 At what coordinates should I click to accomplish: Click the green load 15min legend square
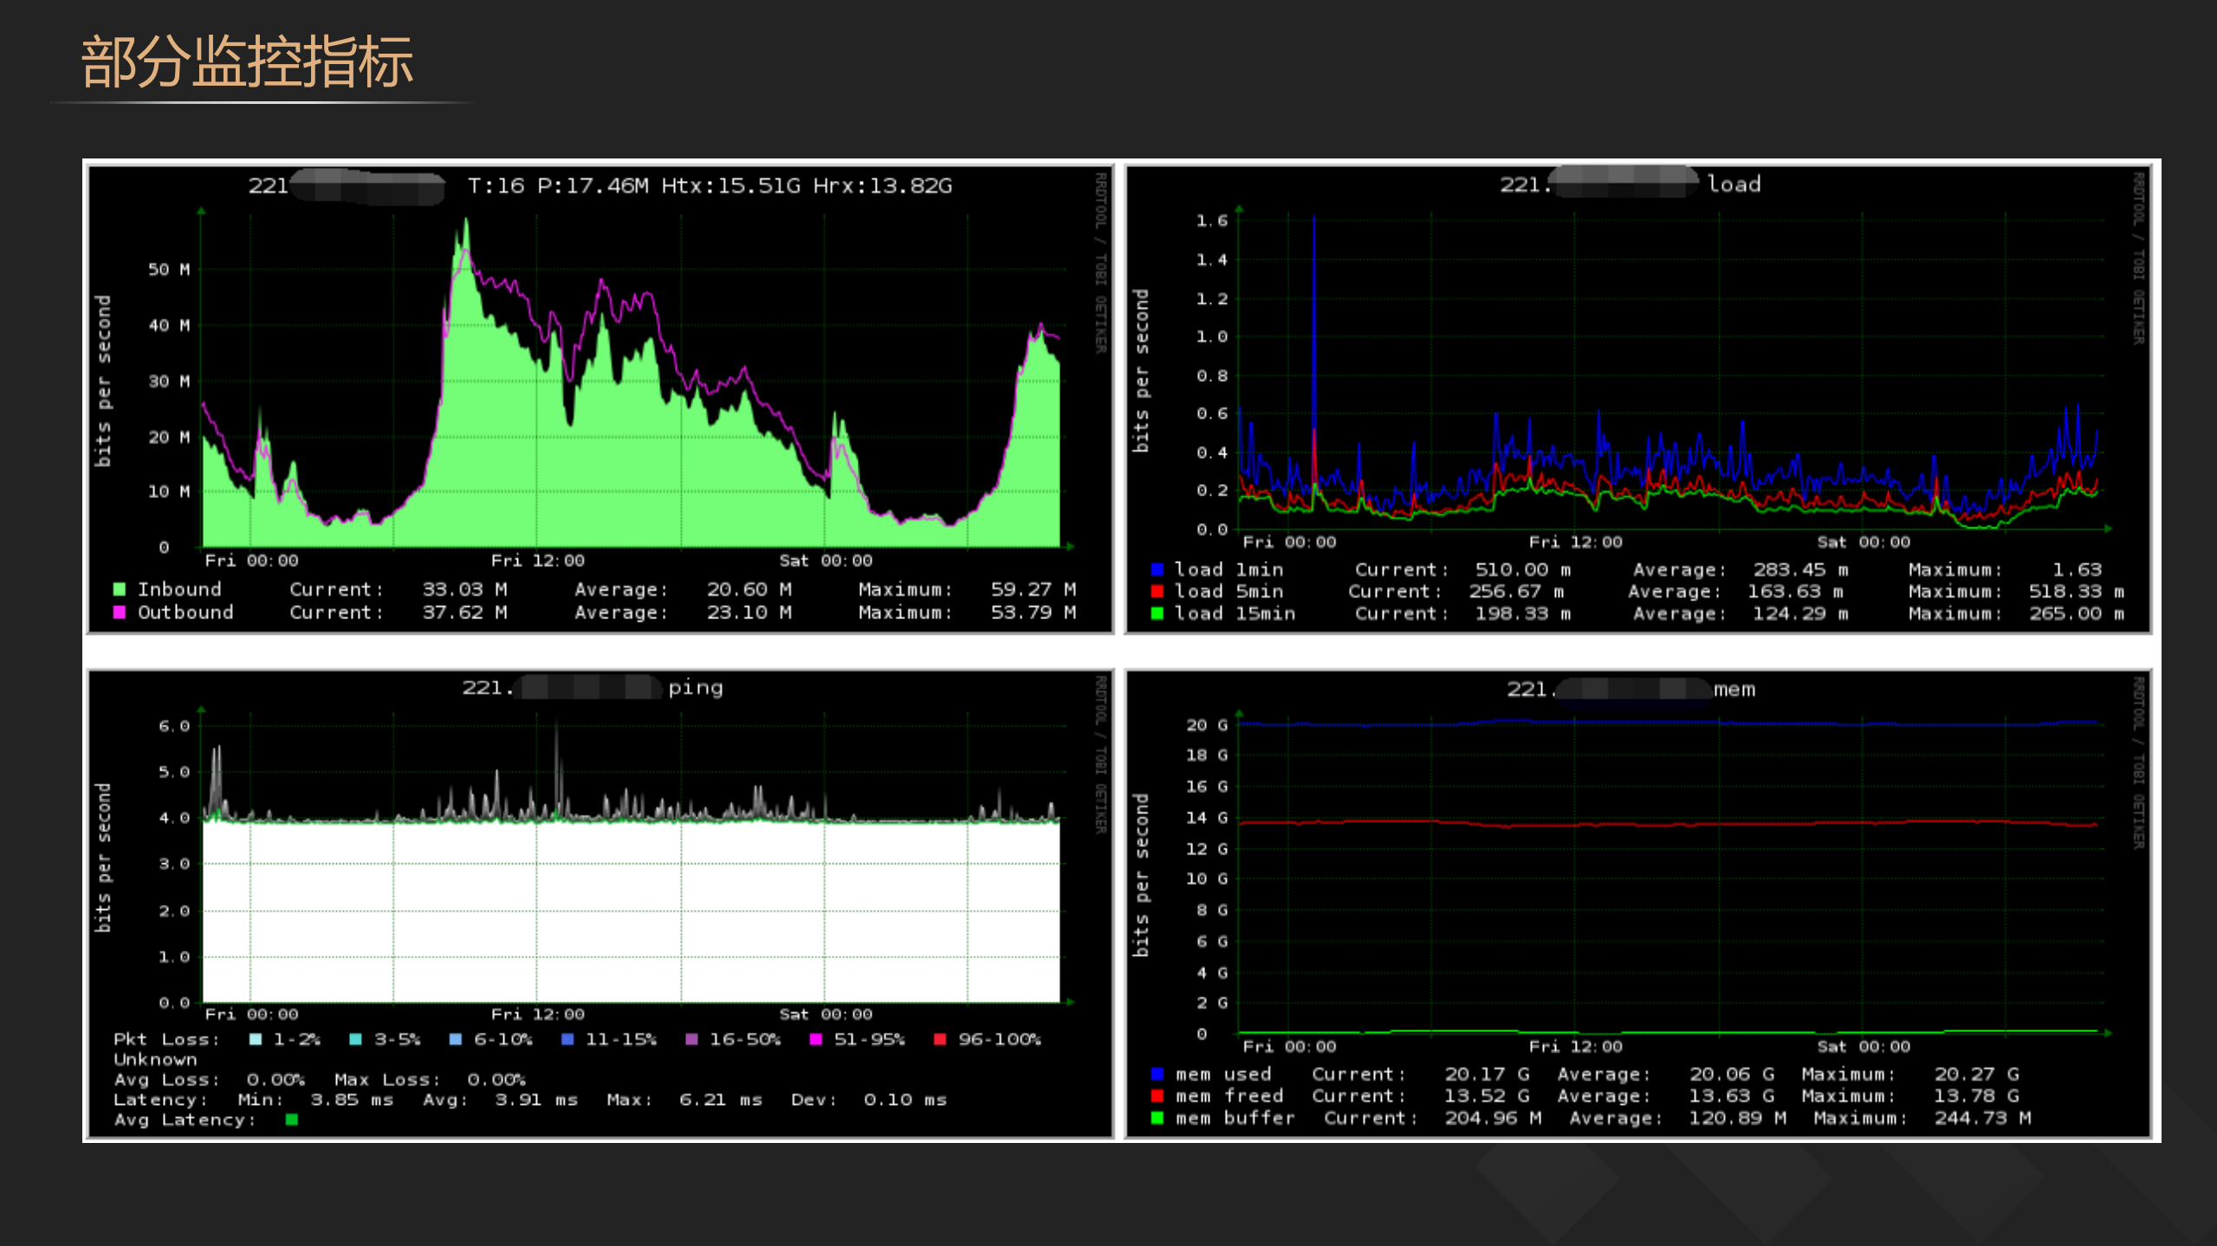click(x=1157, y=613)
